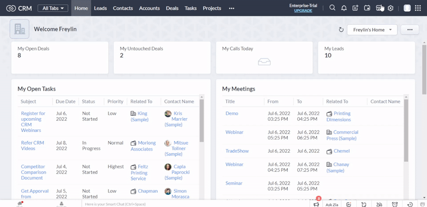Open more tabs ellipsis in navigation
Screen dimensions: 427x207
click(x=232, y=8)
